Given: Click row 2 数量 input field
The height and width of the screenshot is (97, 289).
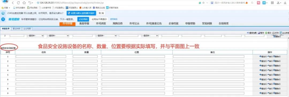Looking at the screenshot, I should pos(85,61).
